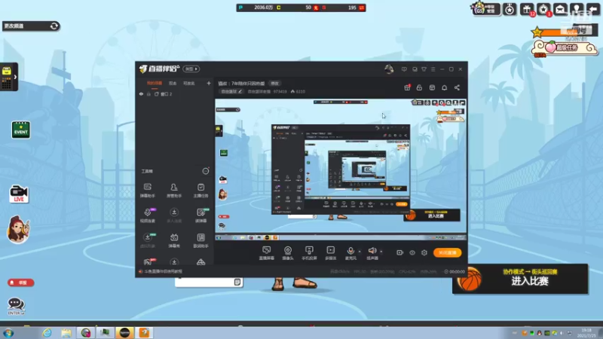Open the star icon with badge 1 in game top bar
The image size is (603, 339).
point(543,9)
